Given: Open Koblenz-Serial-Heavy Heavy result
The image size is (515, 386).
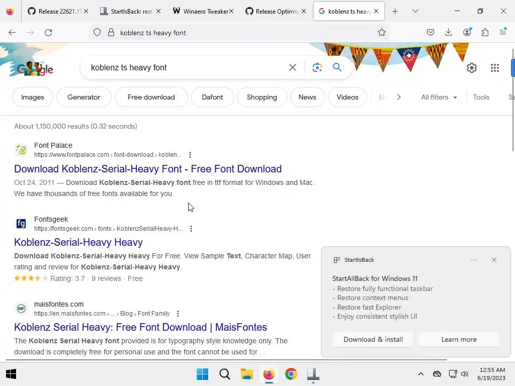Looking at the screenshot, I should pyautogui.click(x=78, y=242).
